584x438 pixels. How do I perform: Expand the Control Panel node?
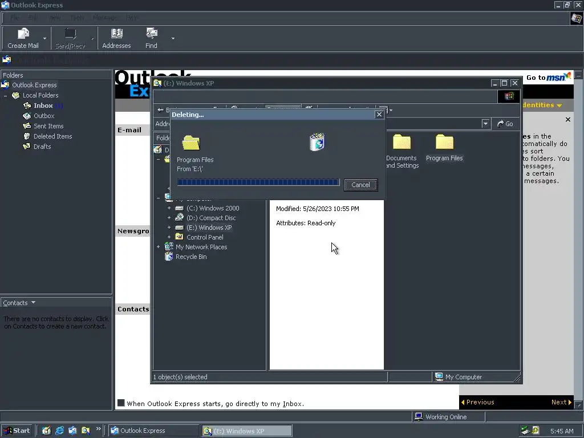click(169, 237)
